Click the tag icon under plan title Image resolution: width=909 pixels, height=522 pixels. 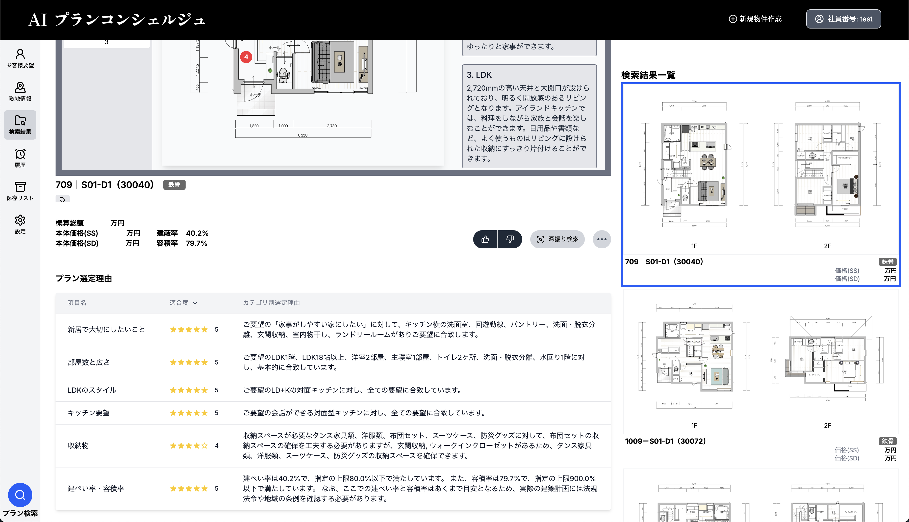(62, 199)
